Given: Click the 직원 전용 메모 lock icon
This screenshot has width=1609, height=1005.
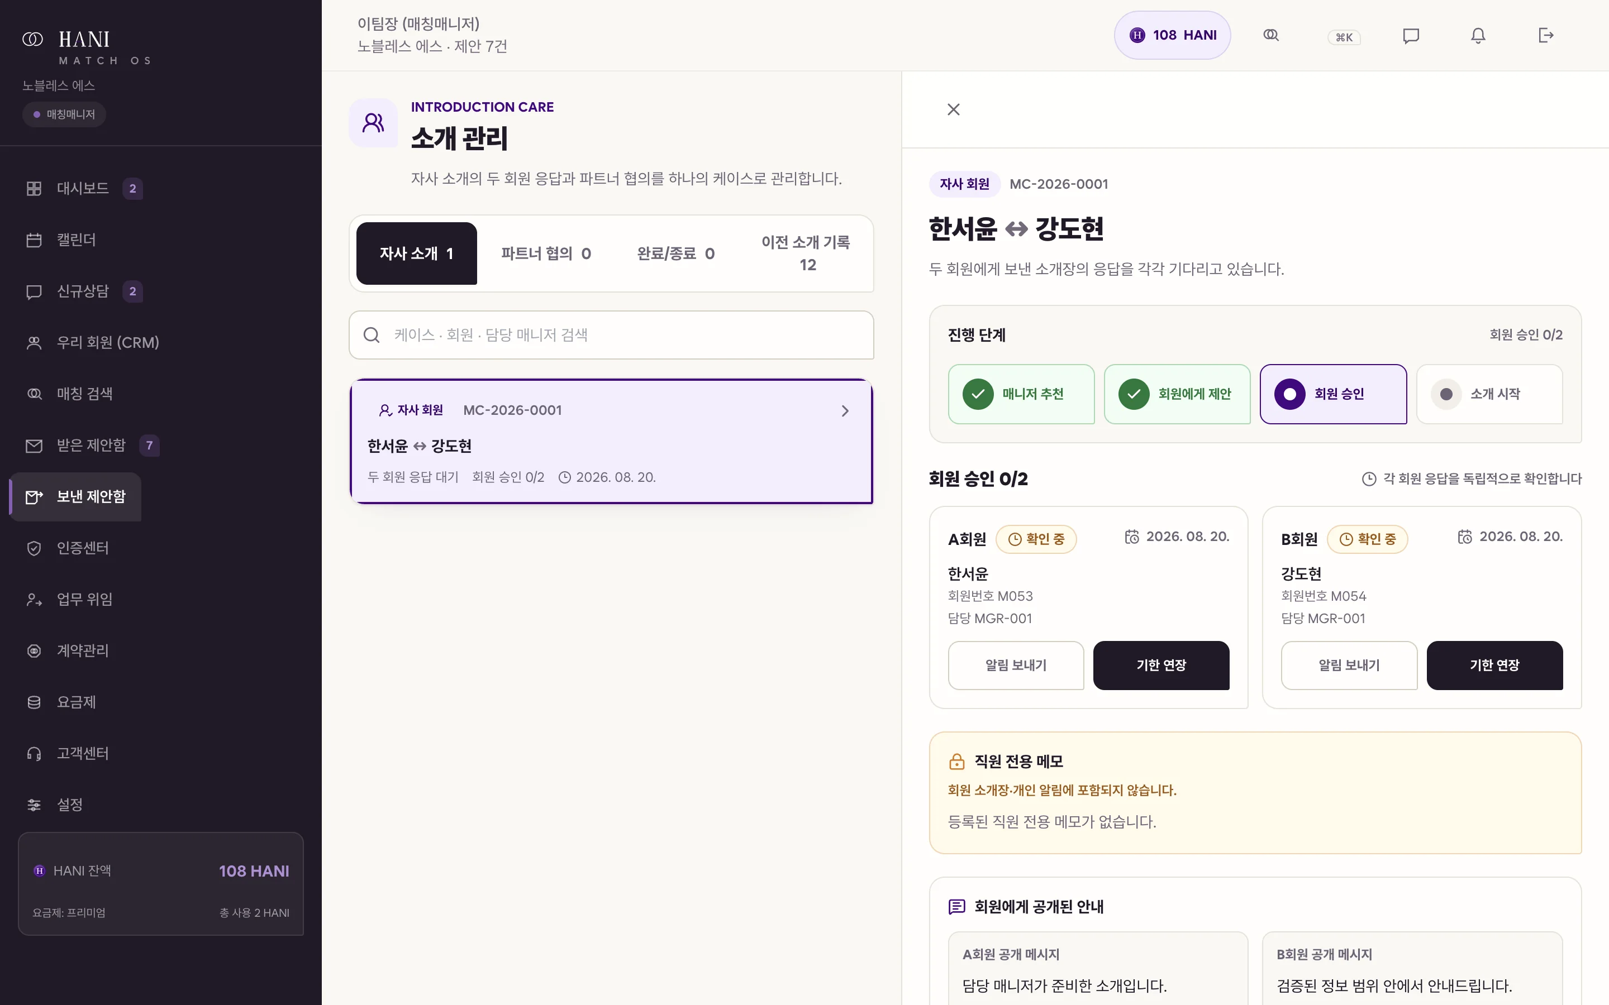Looking at the screenshot, I should [x=957, y=762].
